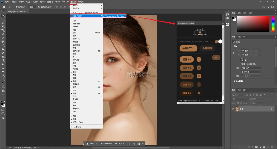Uncheck 图层 in the Window menu
The image size is (277, 149).
[86, 81]
